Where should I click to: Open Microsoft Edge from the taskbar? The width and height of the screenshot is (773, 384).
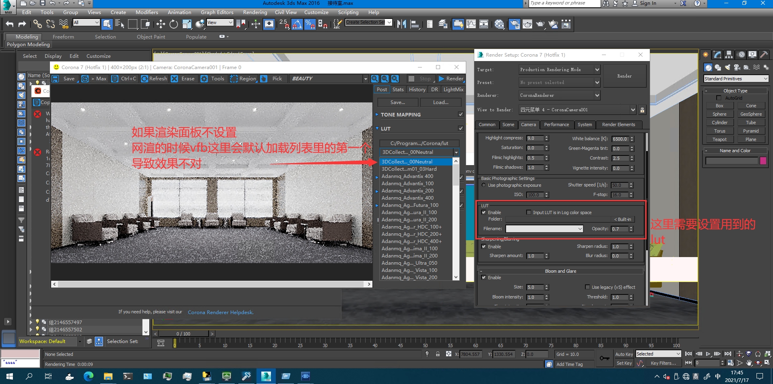pyautogui.click(x=88, y=376)
